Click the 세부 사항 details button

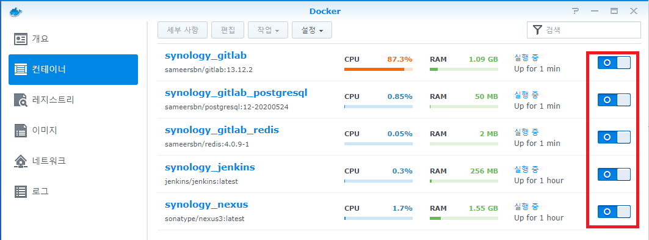183,30
